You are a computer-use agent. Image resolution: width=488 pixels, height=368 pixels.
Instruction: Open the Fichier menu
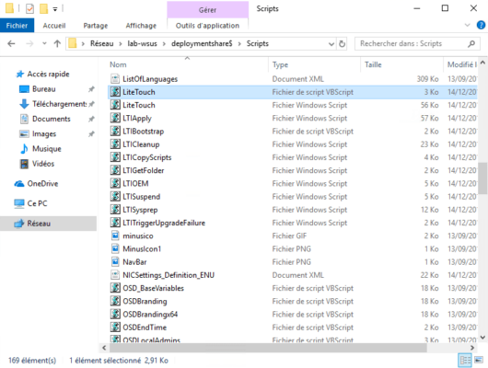17,26
